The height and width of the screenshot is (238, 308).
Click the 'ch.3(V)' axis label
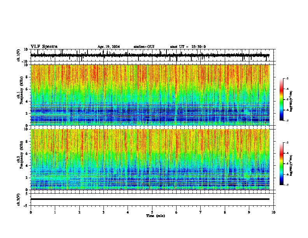click(x=19, y=199)
